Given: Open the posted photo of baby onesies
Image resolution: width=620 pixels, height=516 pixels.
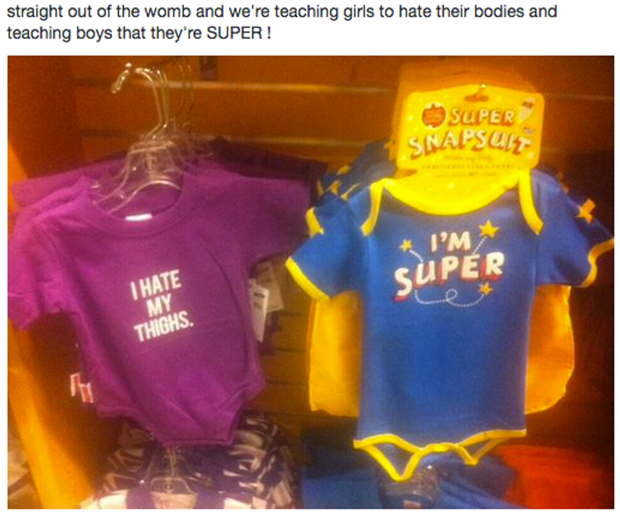Looking at the screenshot, I should click(x=311, y=282).
